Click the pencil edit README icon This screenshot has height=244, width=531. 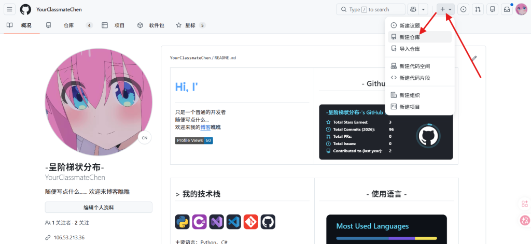(474, 58)
